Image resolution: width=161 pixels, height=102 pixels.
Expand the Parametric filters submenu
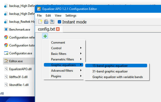64,59
